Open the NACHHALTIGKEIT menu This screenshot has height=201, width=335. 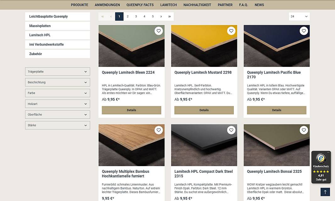[197, 5]
